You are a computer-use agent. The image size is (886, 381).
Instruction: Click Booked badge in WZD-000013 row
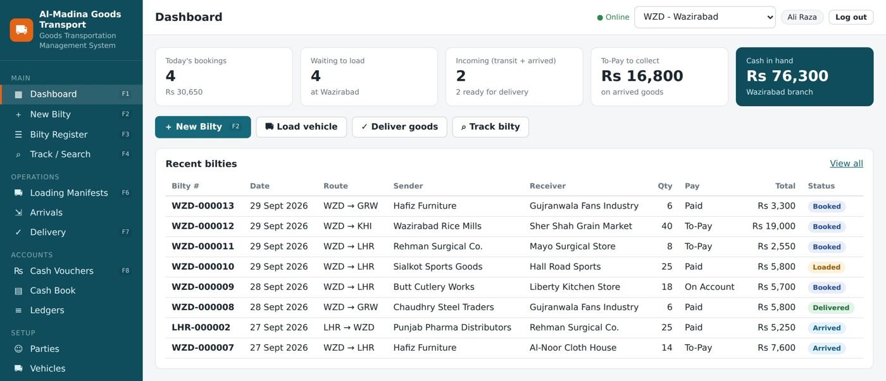click(827, 207)
